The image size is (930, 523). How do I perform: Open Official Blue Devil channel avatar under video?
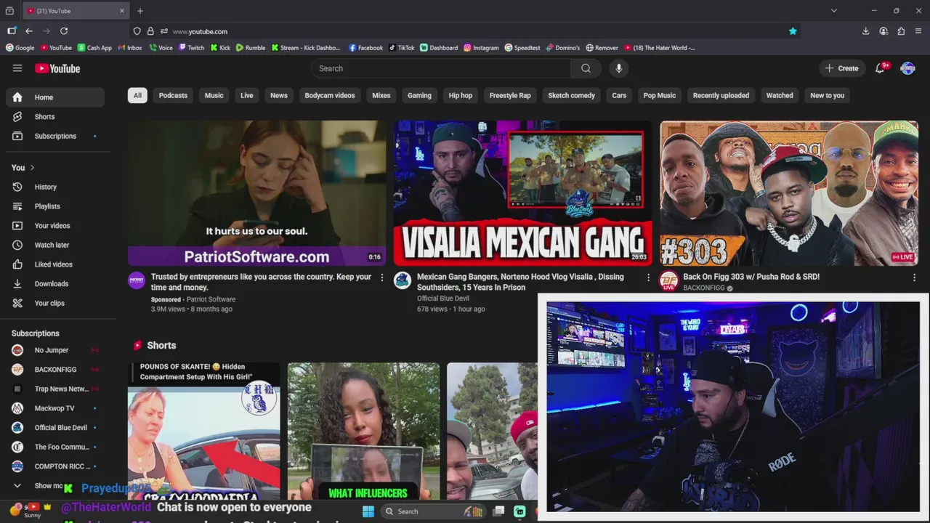(403, 280)
